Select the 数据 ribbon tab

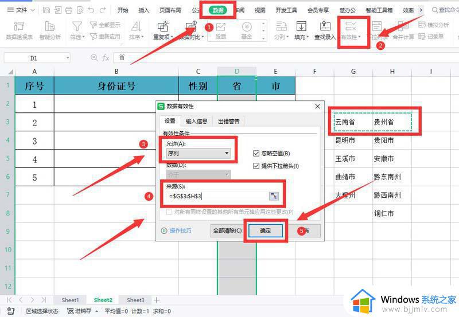218,10
